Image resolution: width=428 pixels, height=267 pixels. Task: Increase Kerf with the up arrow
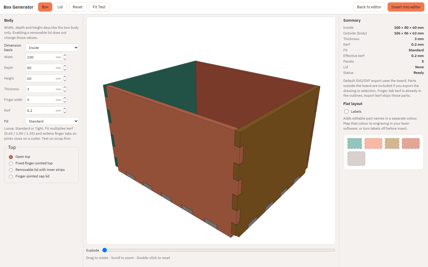click(65, 109)
